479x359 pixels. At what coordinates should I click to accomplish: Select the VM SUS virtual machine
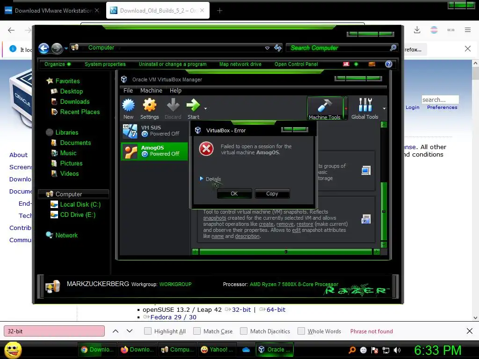[x=154, y=131]
